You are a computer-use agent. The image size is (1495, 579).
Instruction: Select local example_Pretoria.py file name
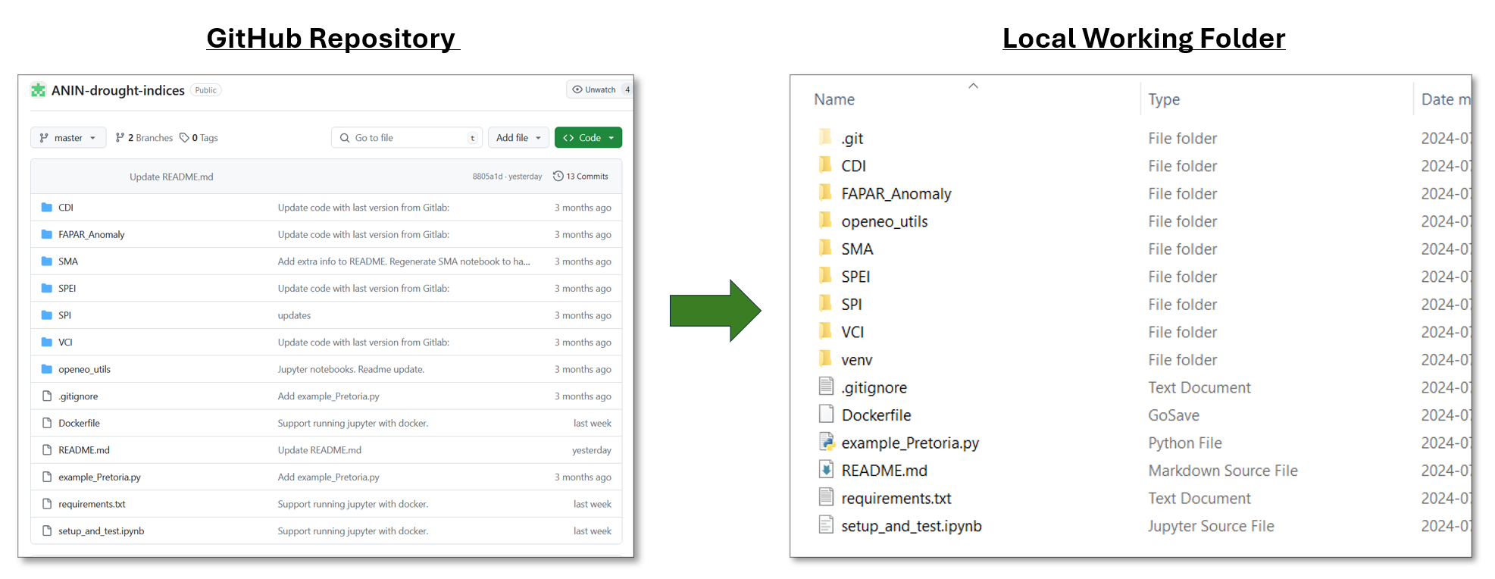[x=910, y=443]
